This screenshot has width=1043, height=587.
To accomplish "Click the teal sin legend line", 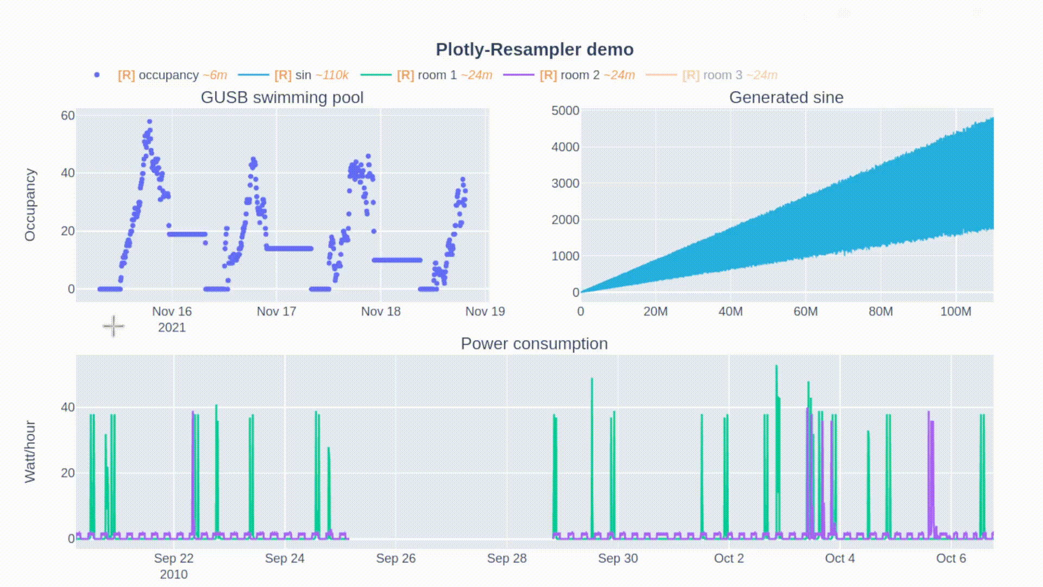I will [254, 75].
